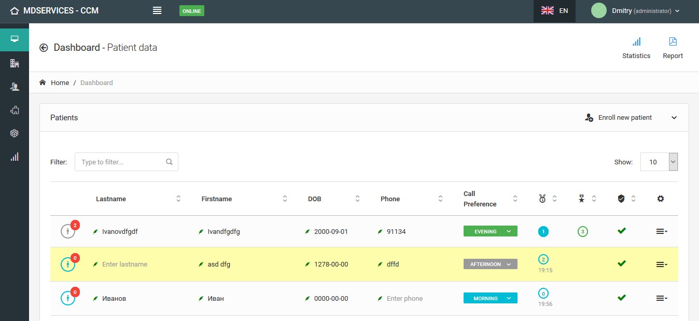
Task: Click Enroll new patient
Action: click(619, 118)
